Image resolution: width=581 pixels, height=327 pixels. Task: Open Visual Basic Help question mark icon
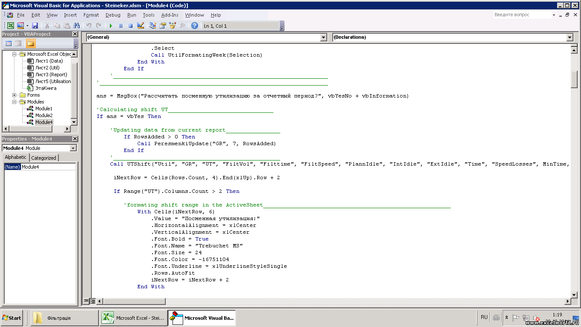click(195, 26)
